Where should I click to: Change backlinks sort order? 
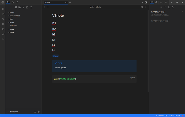click(x=169, y=7)
